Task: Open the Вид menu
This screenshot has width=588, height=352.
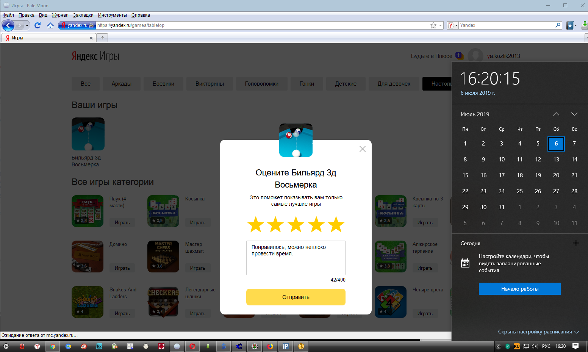Action: pos(43,15)
